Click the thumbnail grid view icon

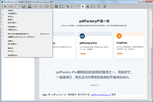tap(56, 7)
